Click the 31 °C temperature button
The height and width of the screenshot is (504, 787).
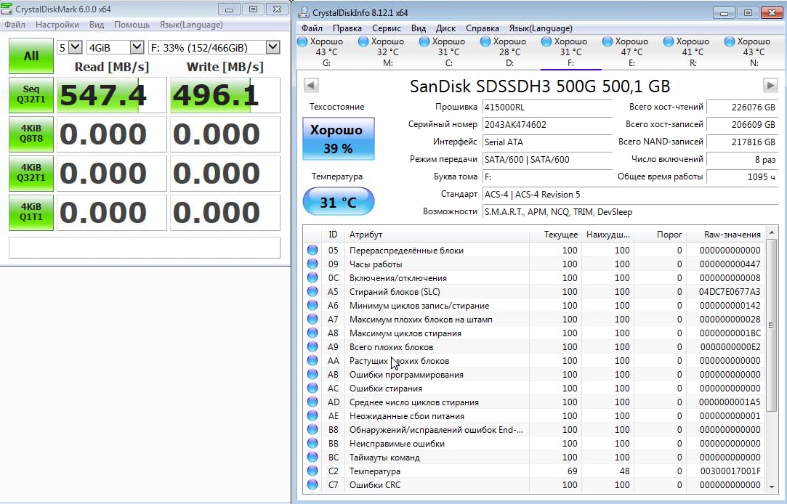(339, 202)
